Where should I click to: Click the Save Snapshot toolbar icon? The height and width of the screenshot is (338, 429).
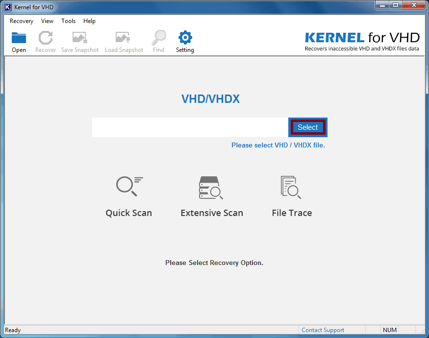point(79,38)
